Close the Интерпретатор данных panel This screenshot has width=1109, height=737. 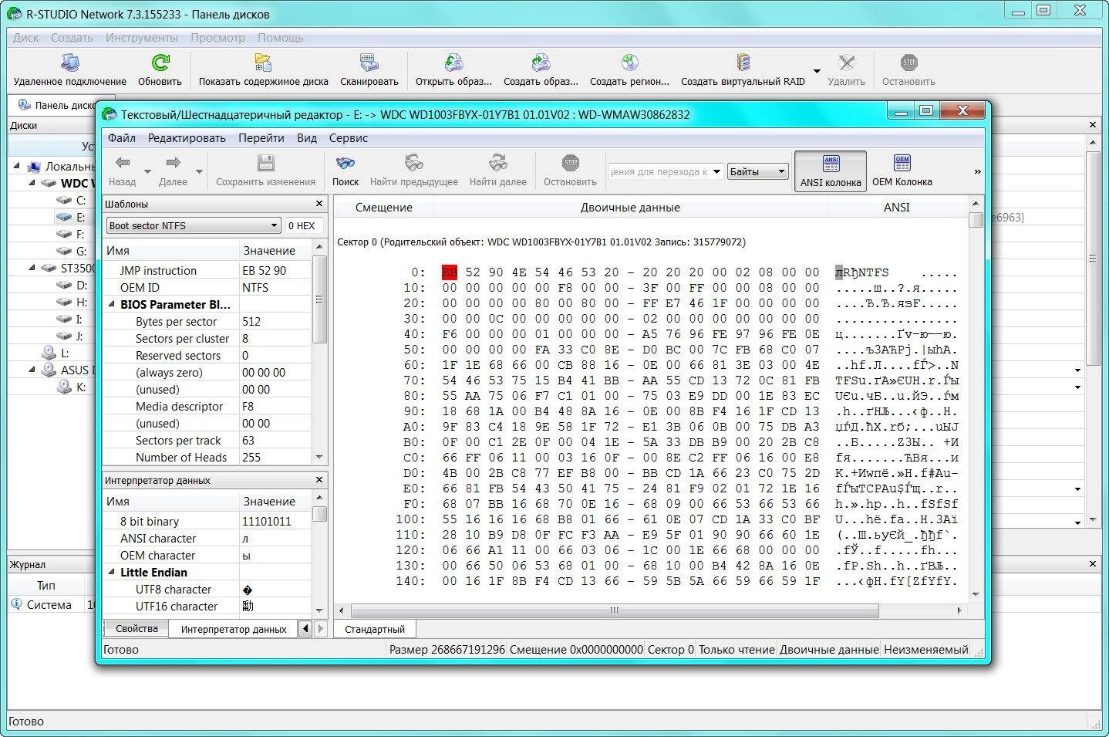[x=319, y=480]
